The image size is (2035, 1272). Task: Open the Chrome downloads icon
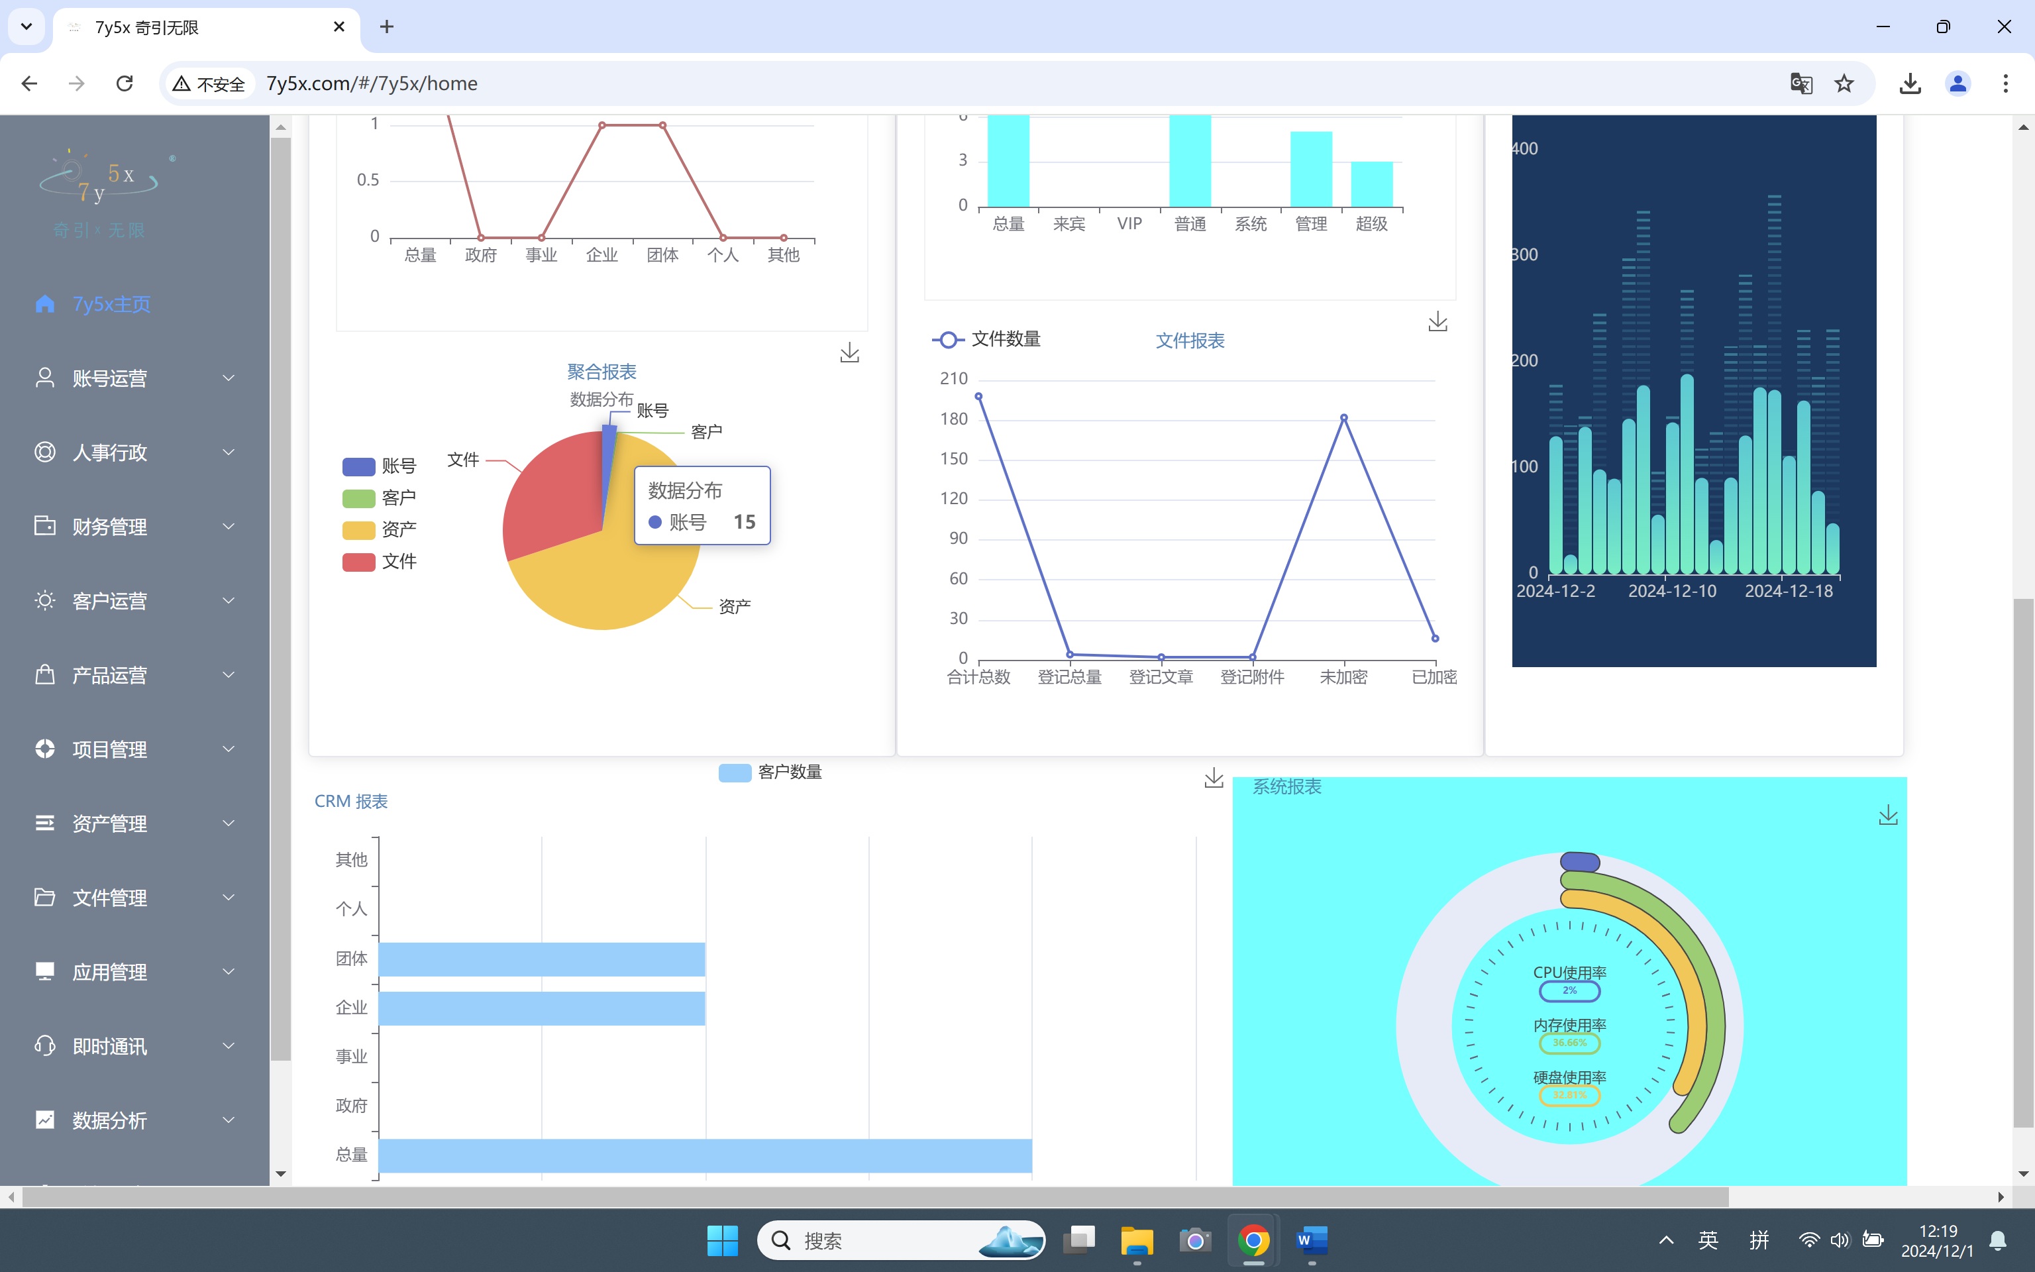pos(1910,83)
